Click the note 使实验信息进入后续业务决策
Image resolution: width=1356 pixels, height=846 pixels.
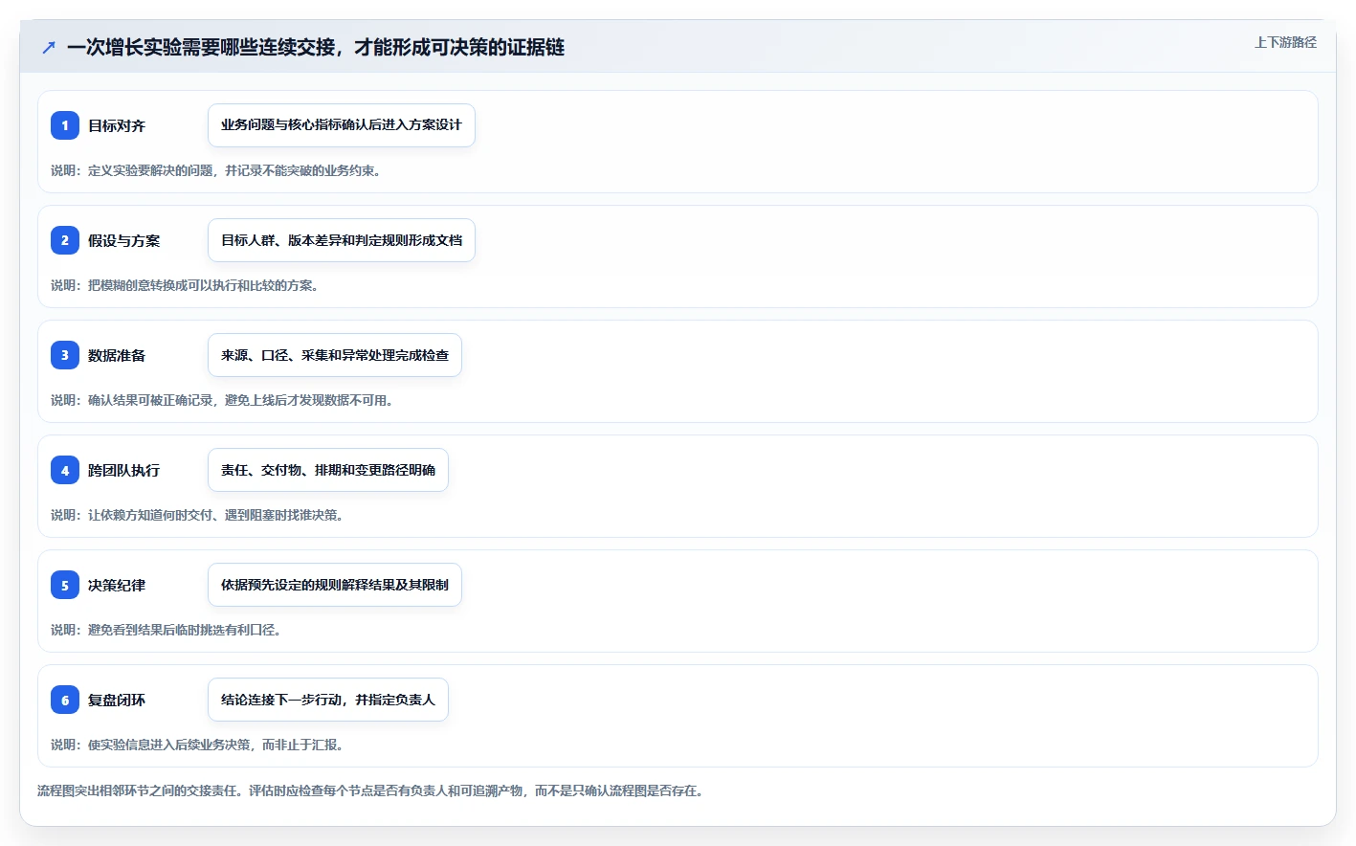(169, 745)
